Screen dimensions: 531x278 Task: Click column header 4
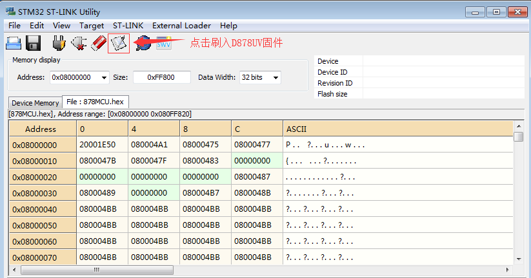[x=154, y=129]
